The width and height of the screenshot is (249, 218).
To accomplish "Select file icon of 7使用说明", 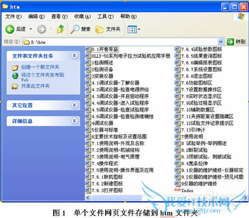I will click(x=178, y=137).
